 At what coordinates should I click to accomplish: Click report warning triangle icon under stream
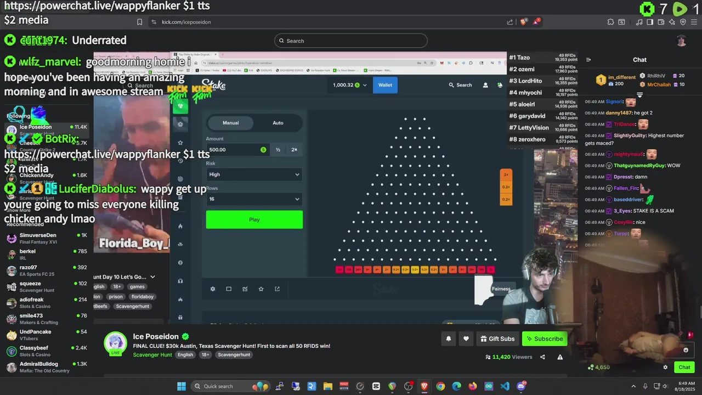pos(560,357)
